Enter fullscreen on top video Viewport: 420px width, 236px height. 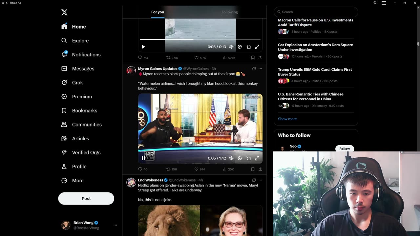pos(257,47)
